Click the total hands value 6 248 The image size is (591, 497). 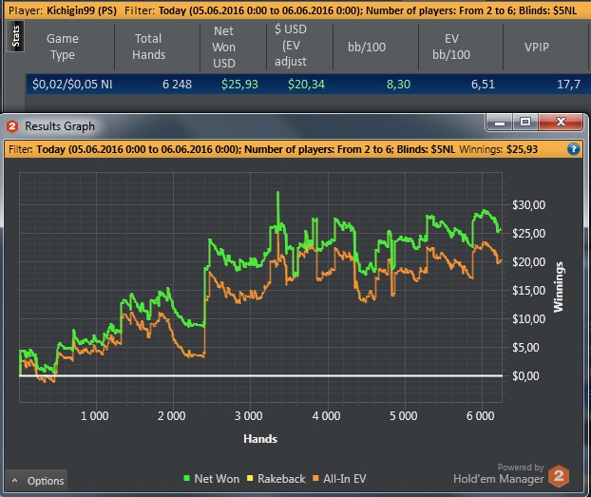tap(177, 84)
